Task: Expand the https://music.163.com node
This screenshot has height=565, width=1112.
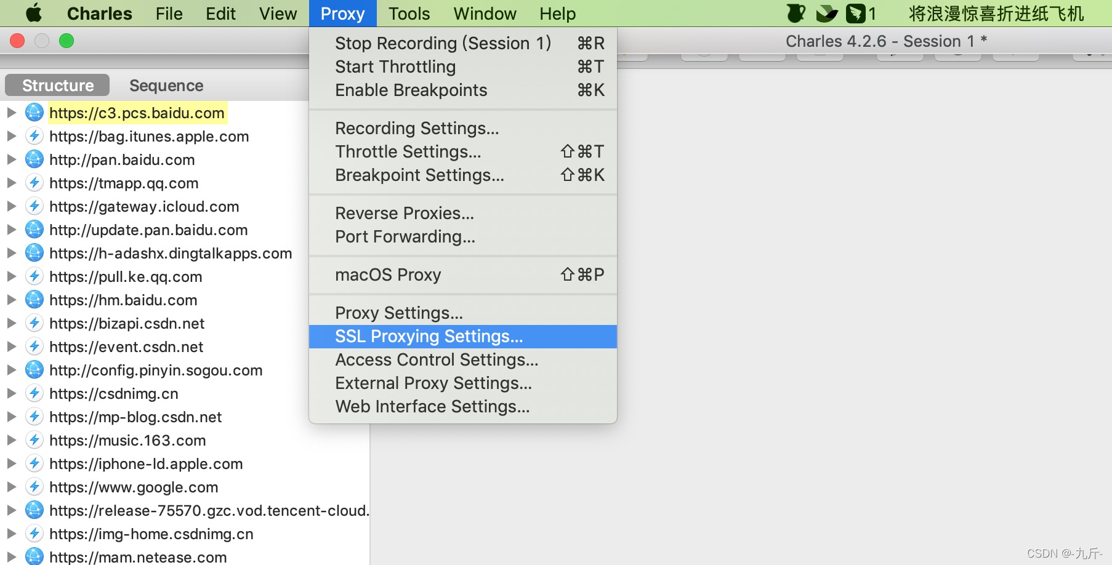Action: pos(11,440)
